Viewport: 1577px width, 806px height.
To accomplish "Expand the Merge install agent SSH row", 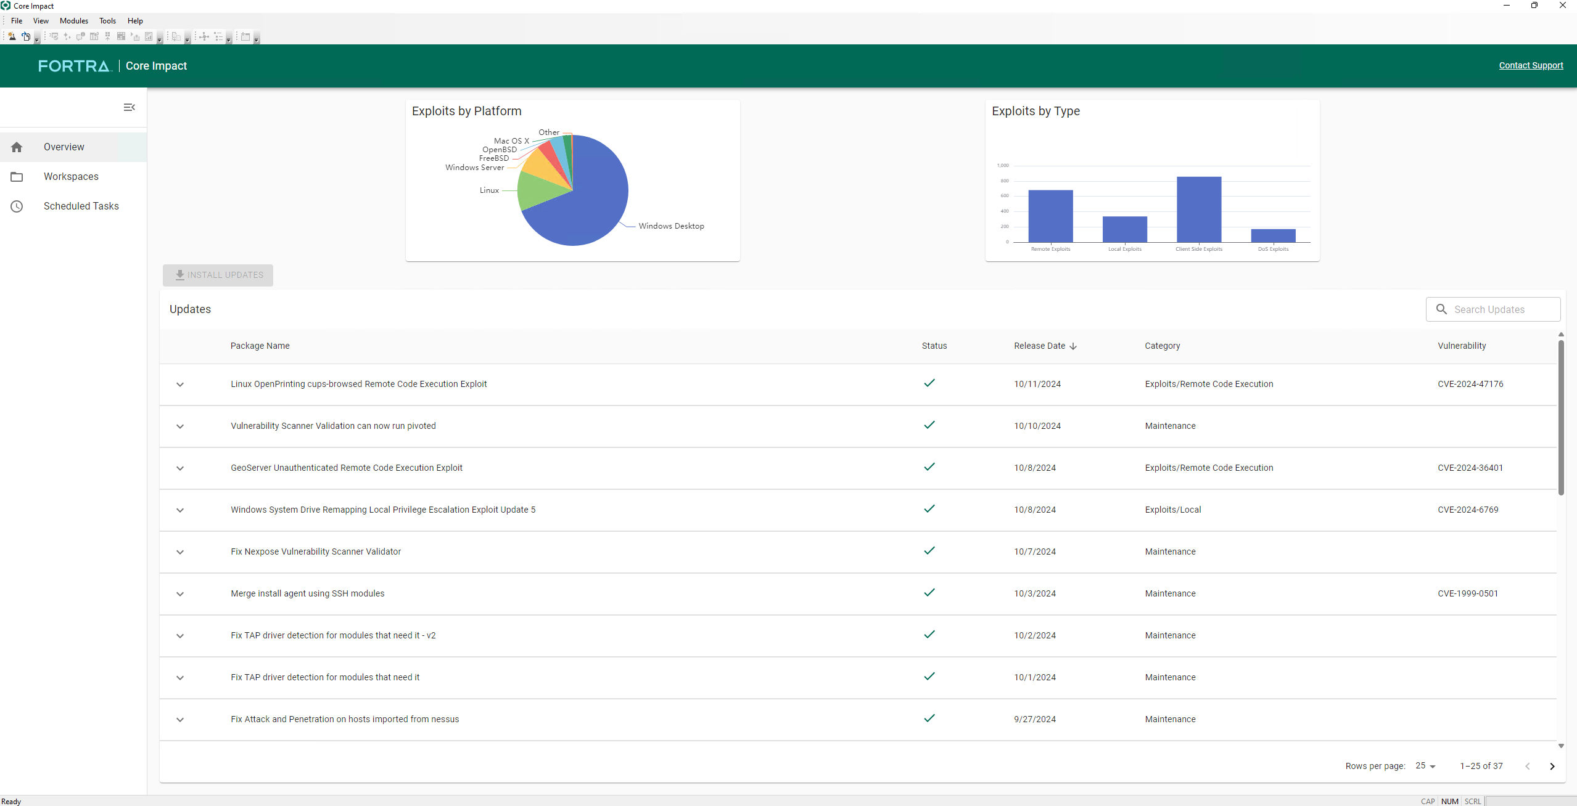I will (180, 594).
